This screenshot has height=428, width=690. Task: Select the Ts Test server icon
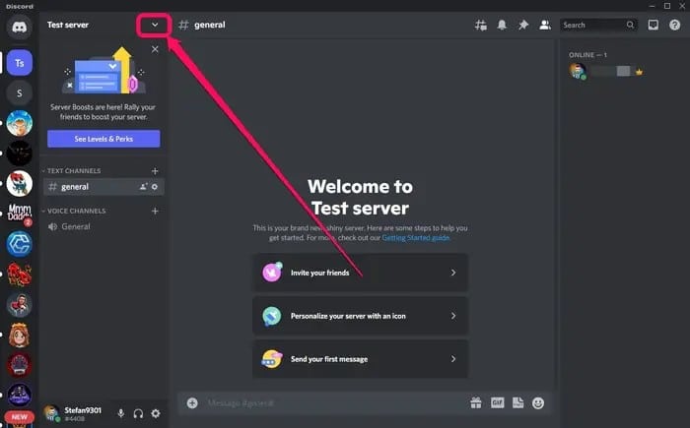(x=20, y=63)
